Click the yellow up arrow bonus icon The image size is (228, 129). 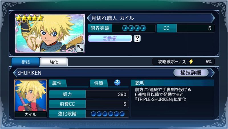191,62
